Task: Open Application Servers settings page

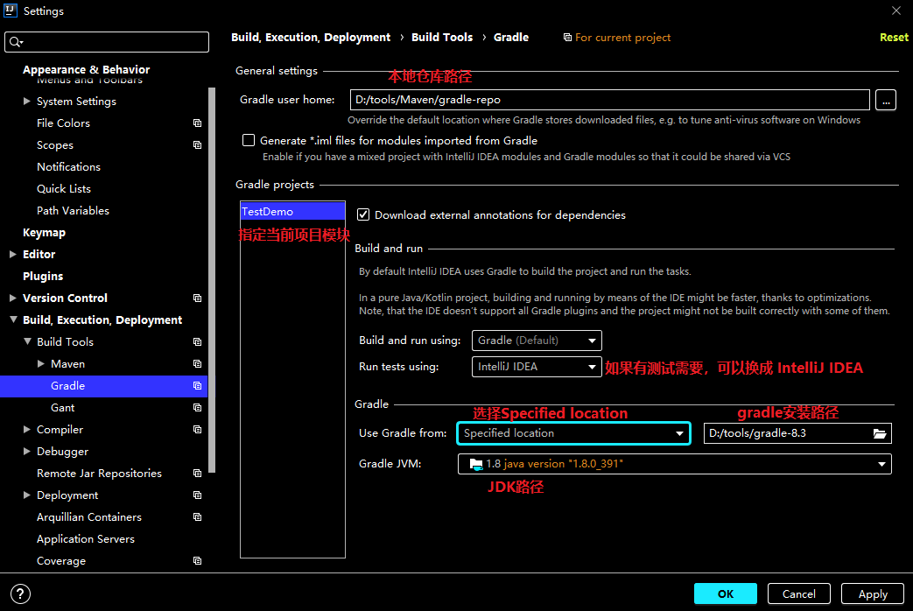Action: 86,539
